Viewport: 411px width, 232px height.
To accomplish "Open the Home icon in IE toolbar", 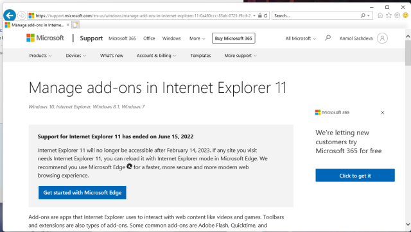I will click(x=380, y=15).
